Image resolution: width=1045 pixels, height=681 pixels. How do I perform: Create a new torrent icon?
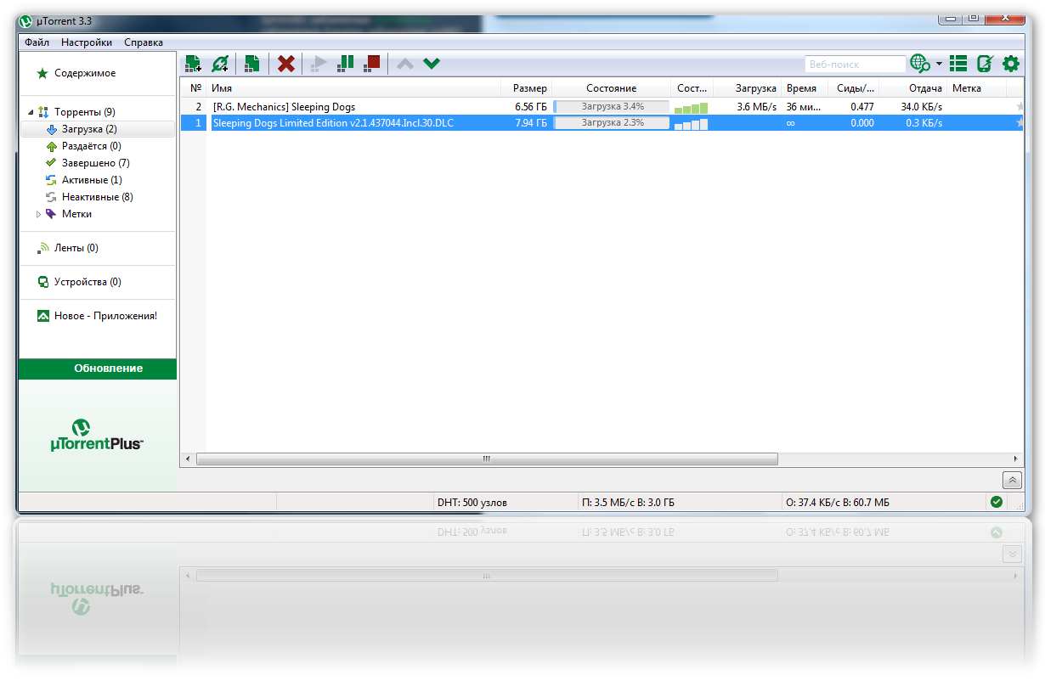coord(251,64)
